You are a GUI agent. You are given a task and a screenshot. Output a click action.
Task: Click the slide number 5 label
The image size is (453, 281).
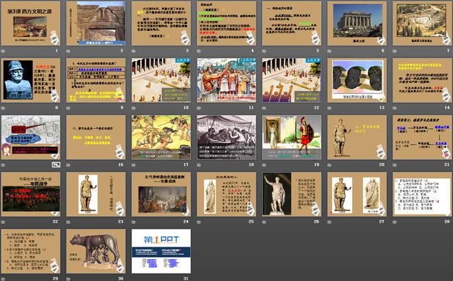(318, 51)
